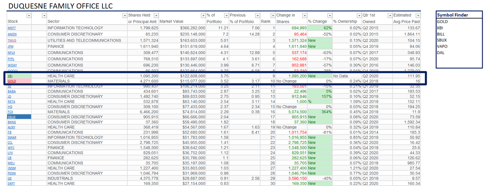Image resolution: width=488 pixels, height=186 pixels.
Task: Open the LYV ticker link
Action: (10, 153)
